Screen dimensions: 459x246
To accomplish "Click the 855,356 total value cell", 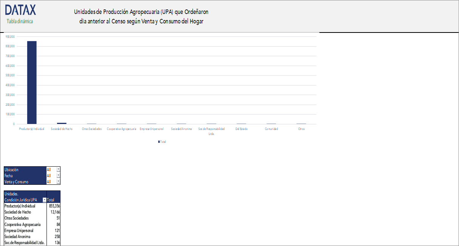I will coord(55,206).
